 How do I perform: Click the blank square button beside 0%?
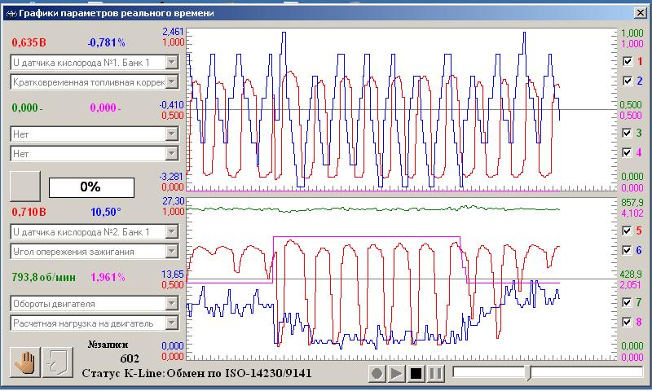point(24,186)
